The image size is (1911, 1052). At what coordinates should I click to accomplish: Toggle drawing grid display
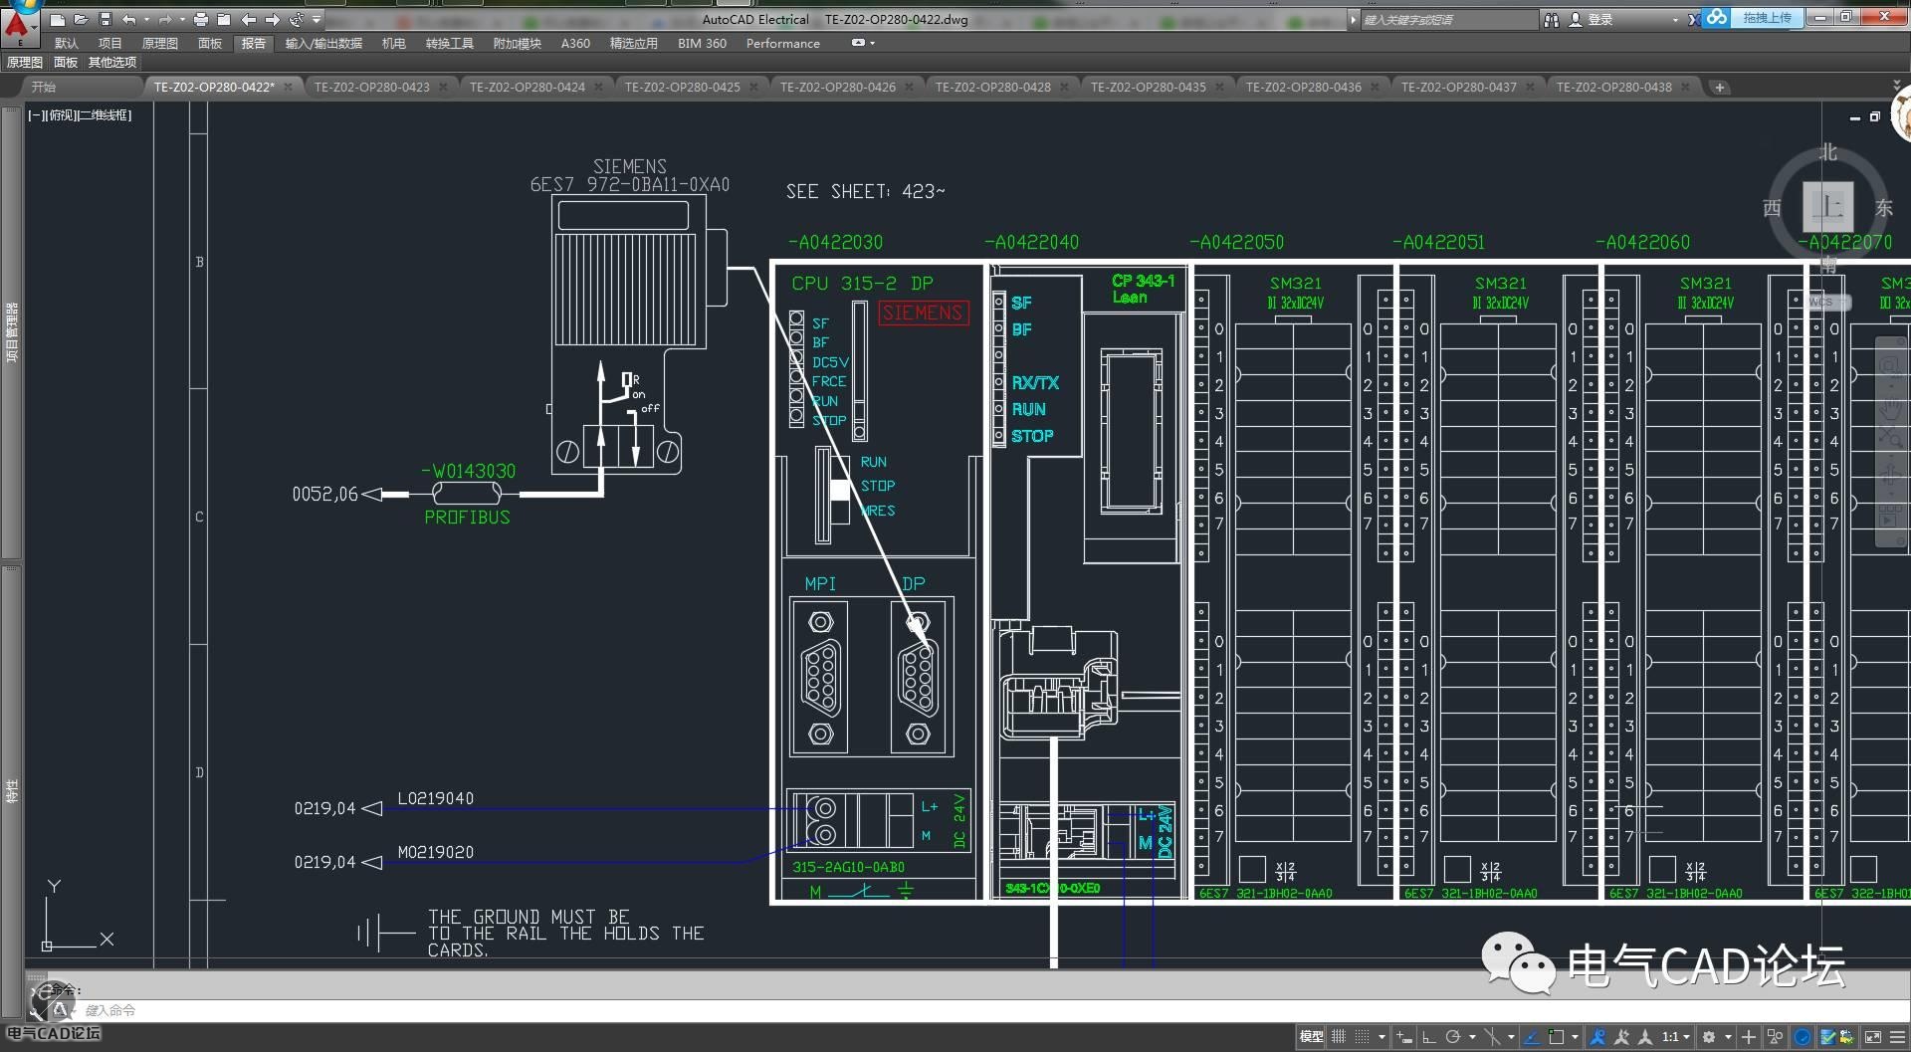coord(1339,1037)
